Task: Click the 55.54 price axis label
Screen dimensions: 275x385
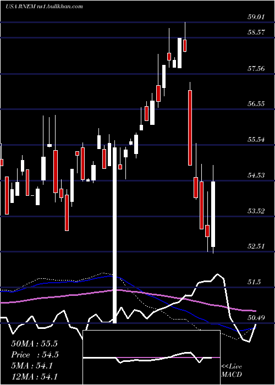Action: pos(256,140)
